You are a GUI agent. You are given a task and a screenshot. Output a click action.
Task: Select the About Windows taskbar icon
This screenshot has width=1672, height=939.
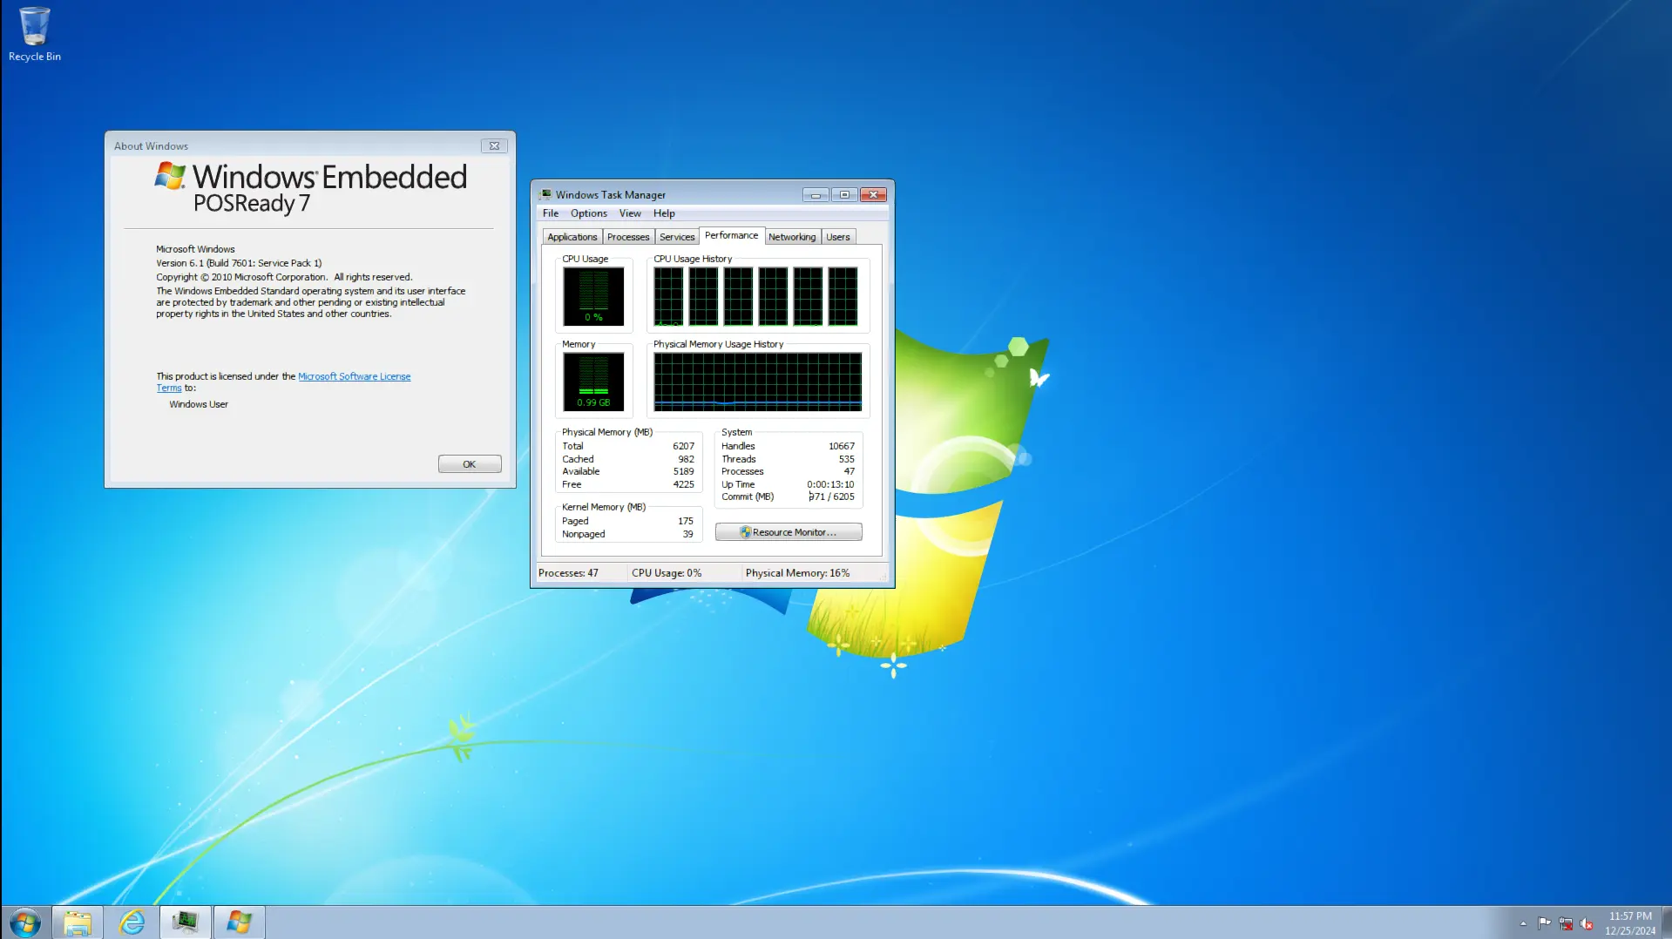click(239, 922)
